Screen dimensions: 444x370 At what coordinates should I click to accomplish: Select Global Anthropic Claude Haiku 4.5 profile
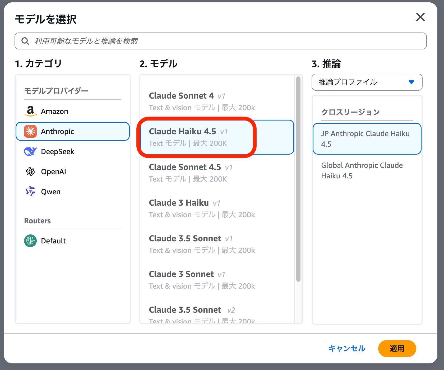pos(367,170)
